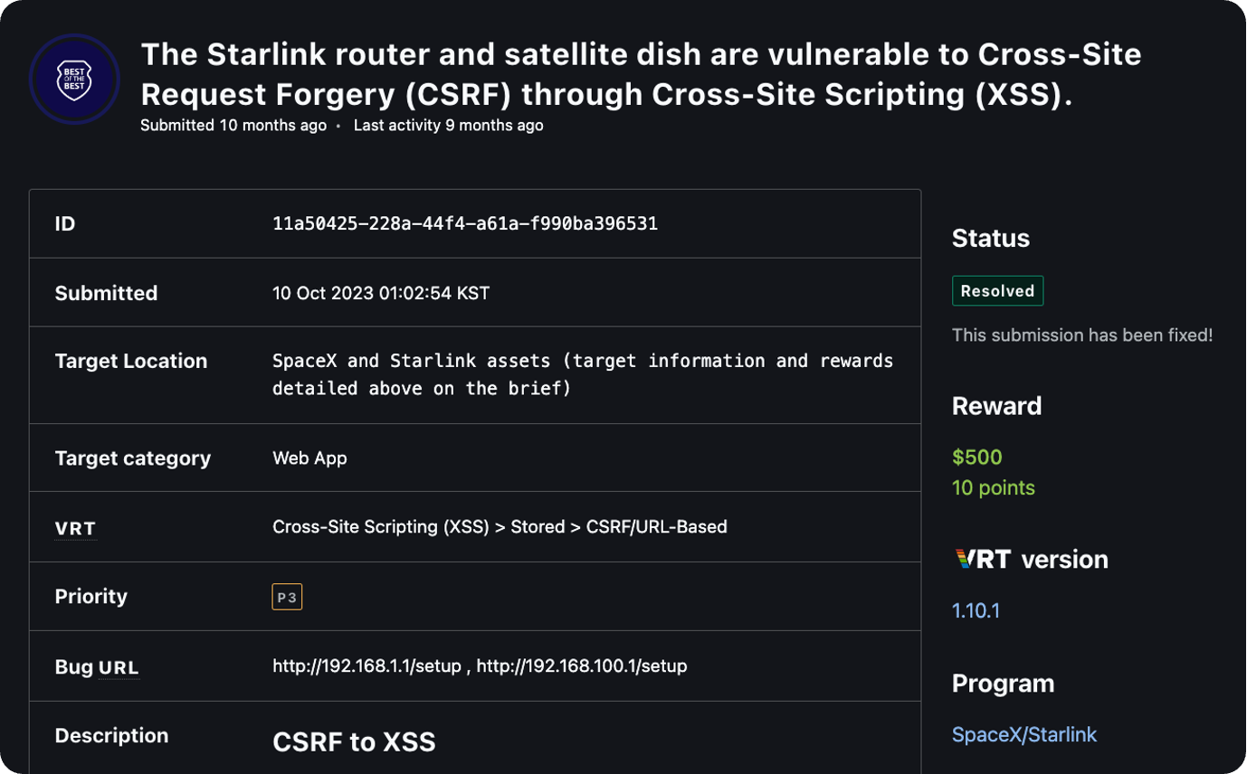
Task: Click the Target Location description text
Action: pyautogui.click(x=582, y=374)
